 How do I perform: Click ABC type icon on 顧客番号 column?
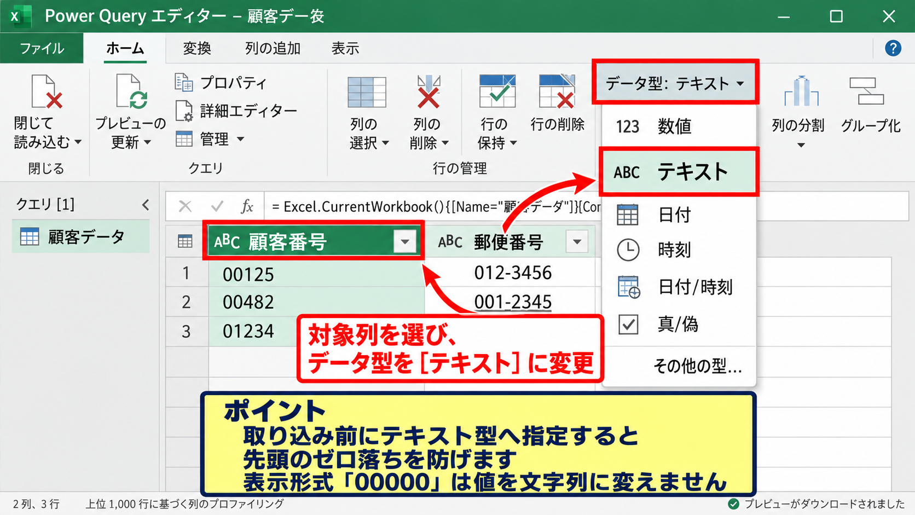[x=227, y=241]
